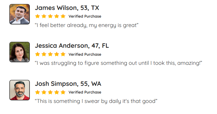Click Verified Purchase label under James Wilson

point(85,16)
